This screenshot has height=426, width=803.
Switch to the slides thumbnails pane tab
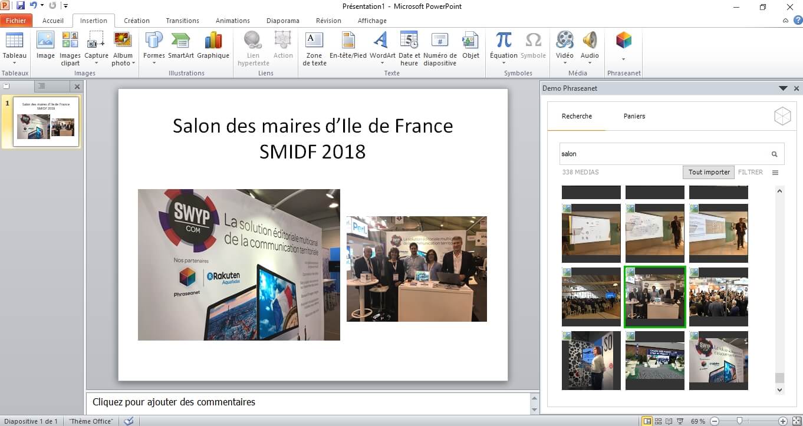tap(6, 87)
